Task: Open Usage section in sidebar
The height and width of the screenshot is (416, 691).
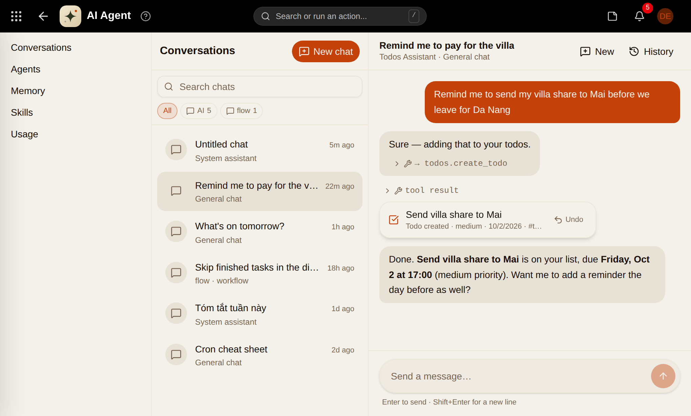Action: pos(24,134)
